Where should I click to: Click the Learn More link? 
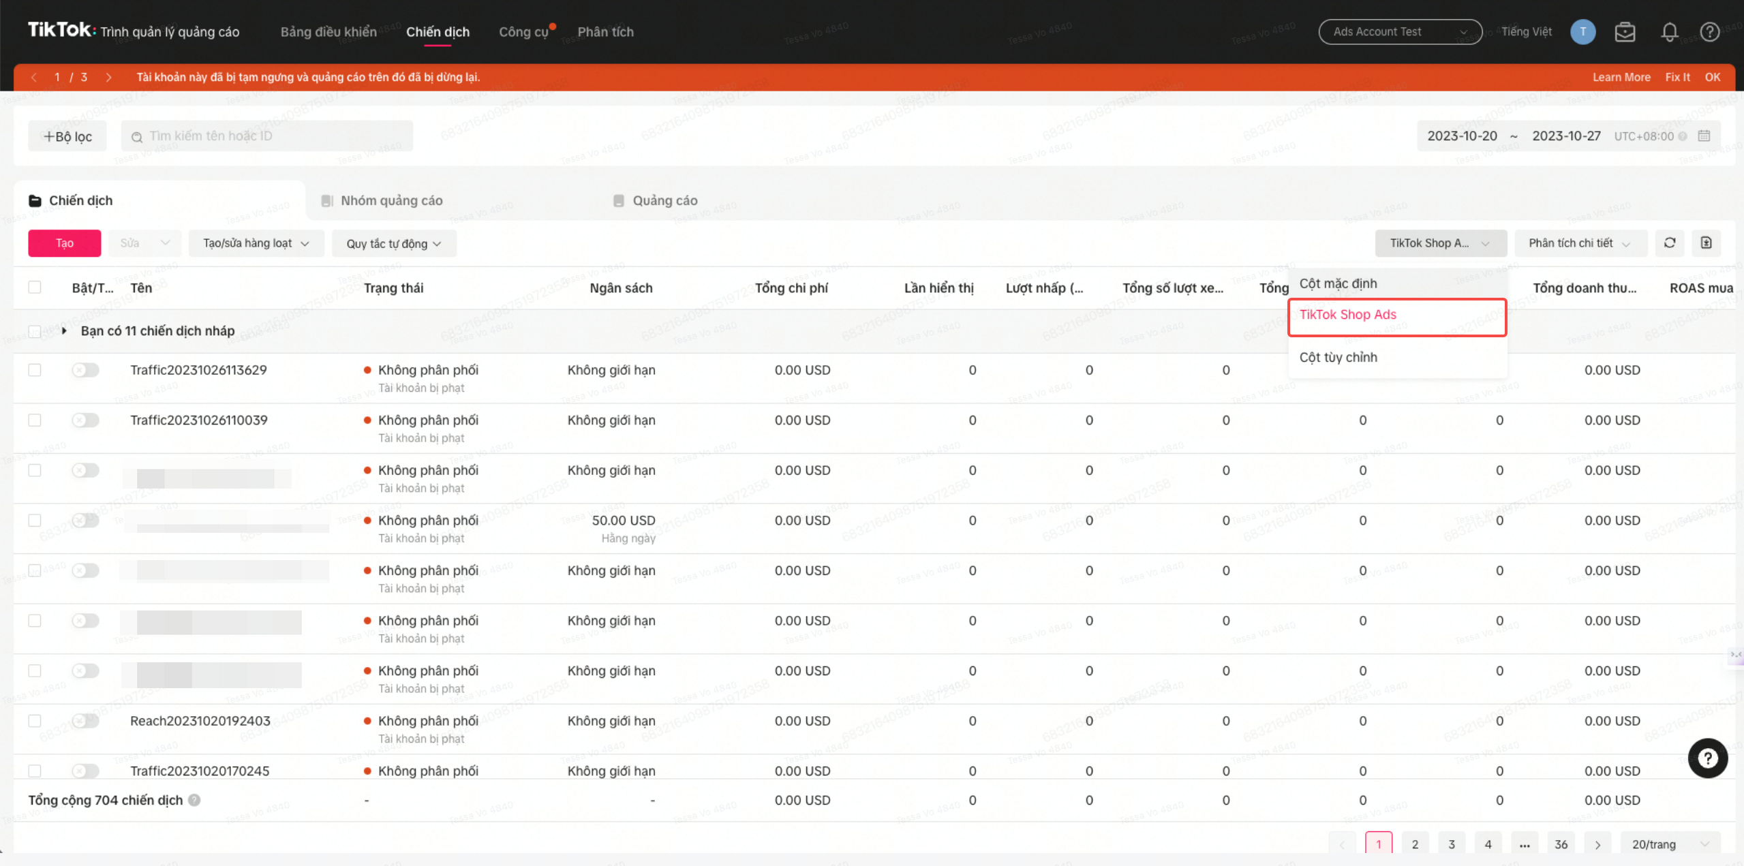point(1621,78)
